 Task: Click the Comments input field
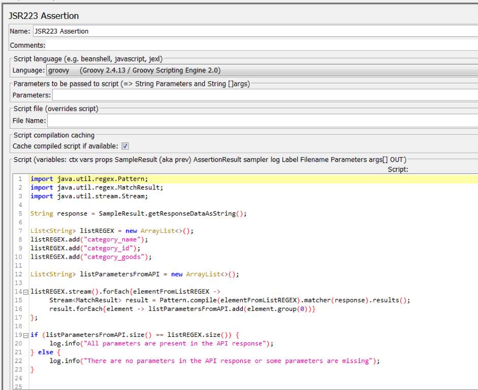click(x=262, y=45)
